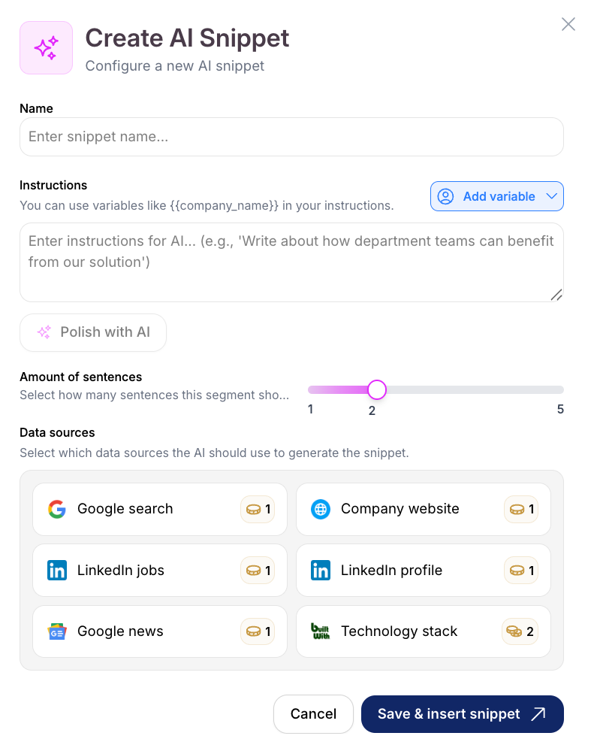Click the Google news logo icon
Screen dimensions: 591x754
57,631
